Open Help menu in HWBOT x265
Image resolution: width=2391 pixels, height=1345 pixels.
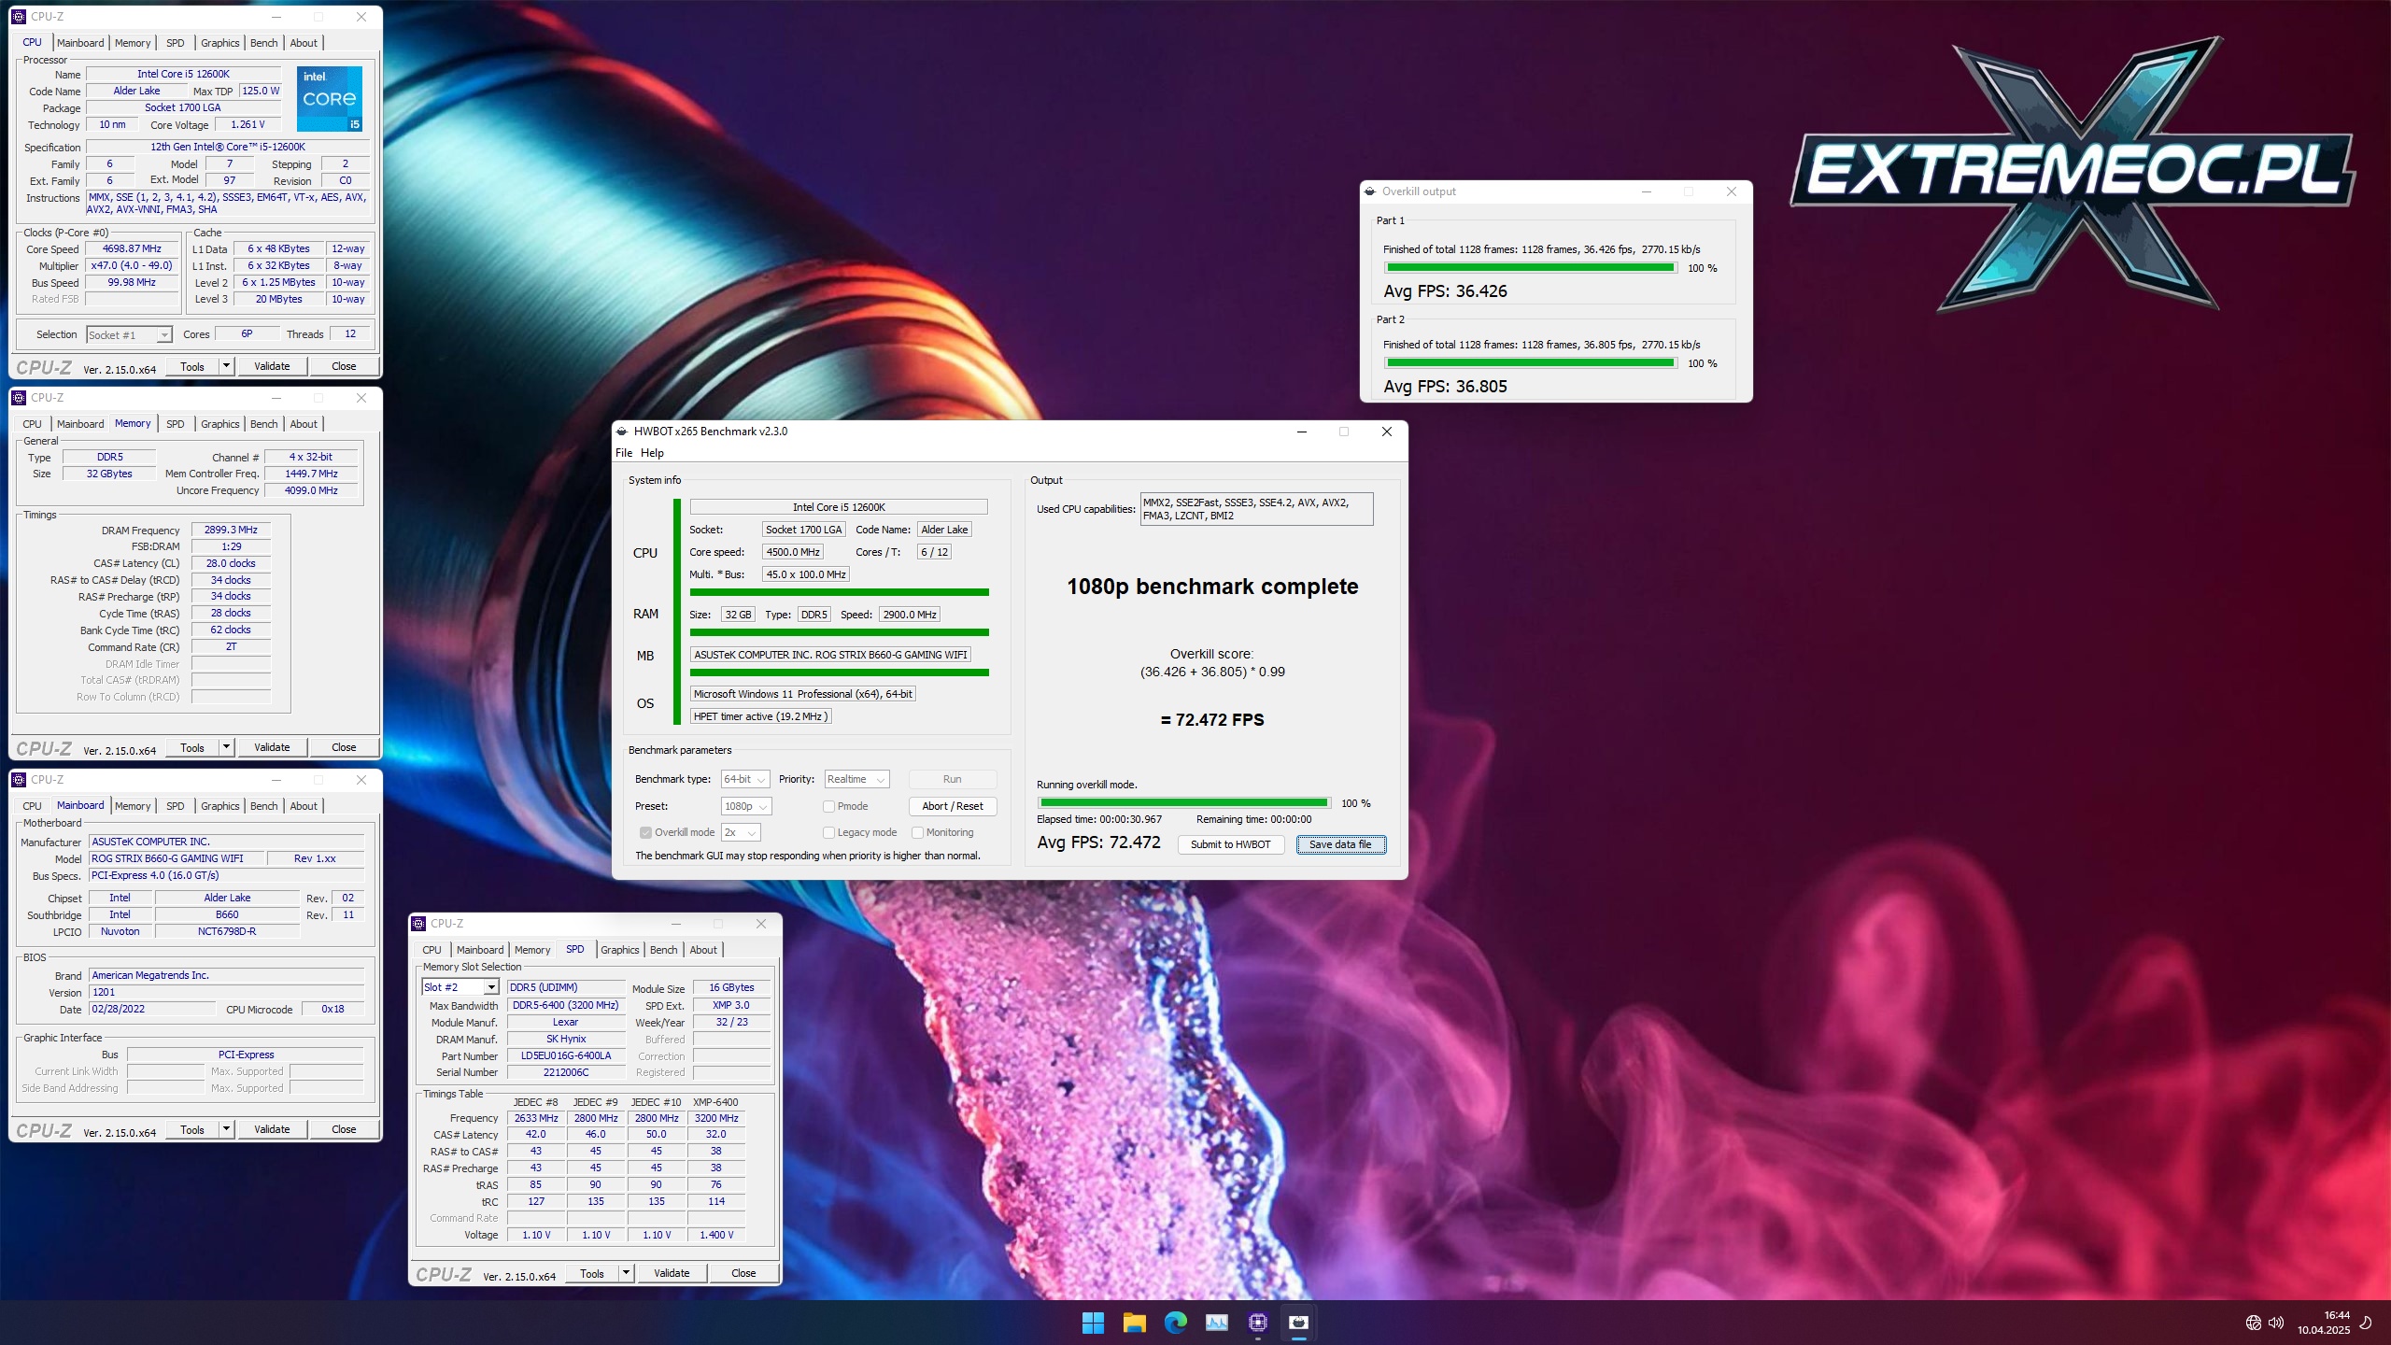[652, 453]
